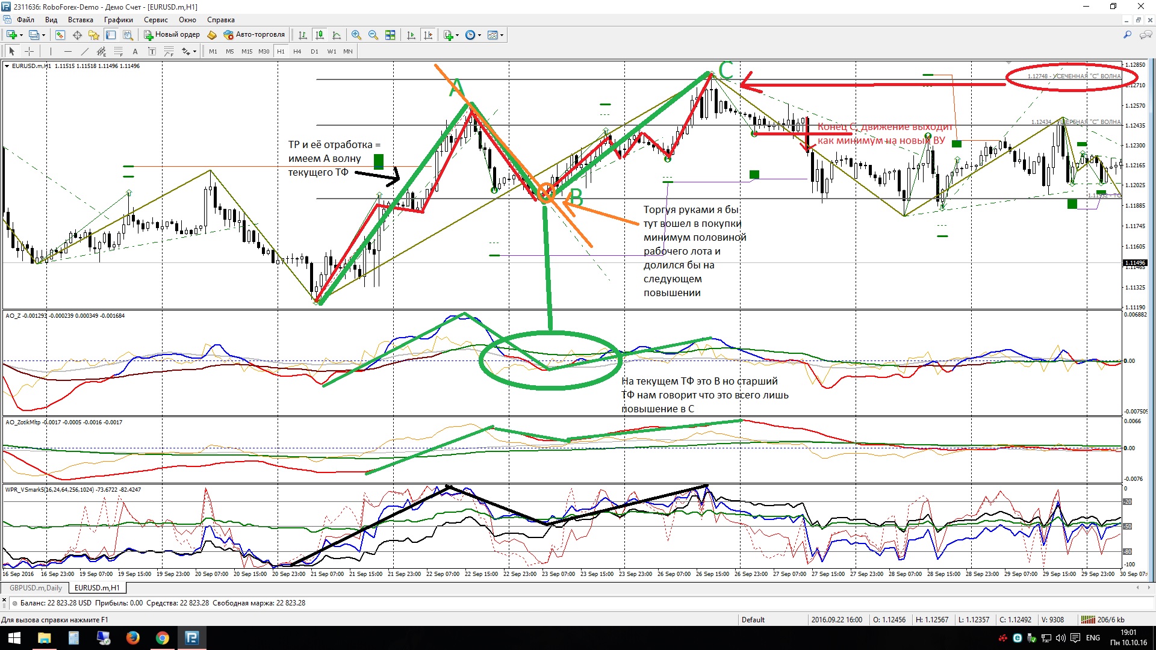
Task: Toggle chart shift from right border
Action: click(x=428, y=35)
